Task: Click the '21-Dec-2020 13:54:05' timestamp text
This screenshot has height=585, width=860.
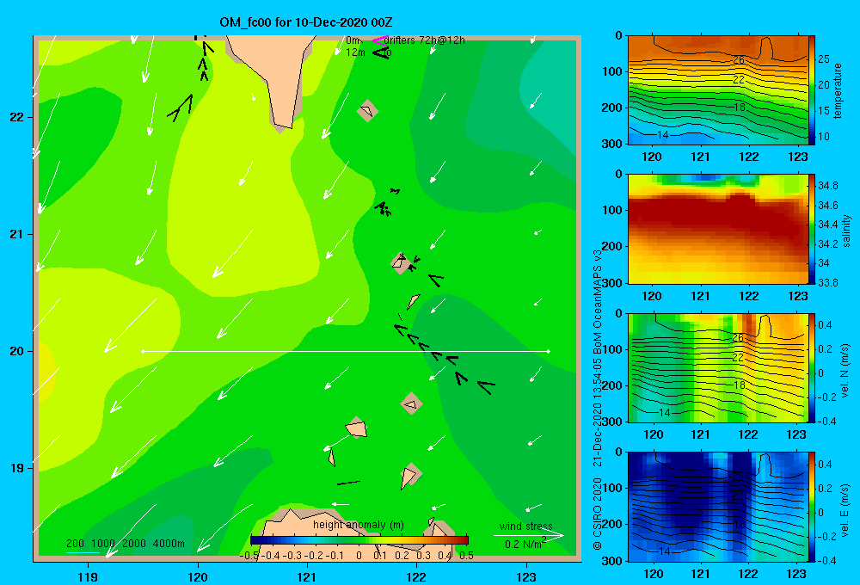Action: coord(598,413)
